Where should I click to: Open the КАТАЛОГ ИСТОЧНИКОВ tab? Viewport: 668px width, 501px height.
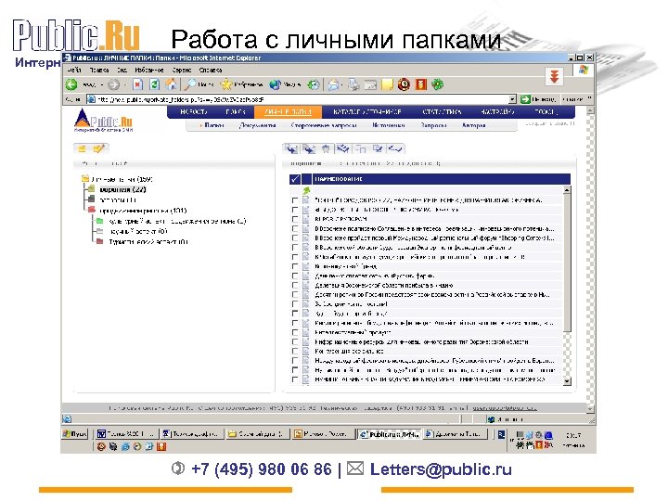[x=367, y=112]
